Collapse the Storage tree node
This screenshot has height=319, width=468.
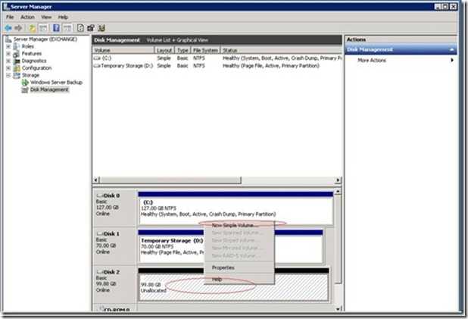pyautogui.click(x=8, y=75)
